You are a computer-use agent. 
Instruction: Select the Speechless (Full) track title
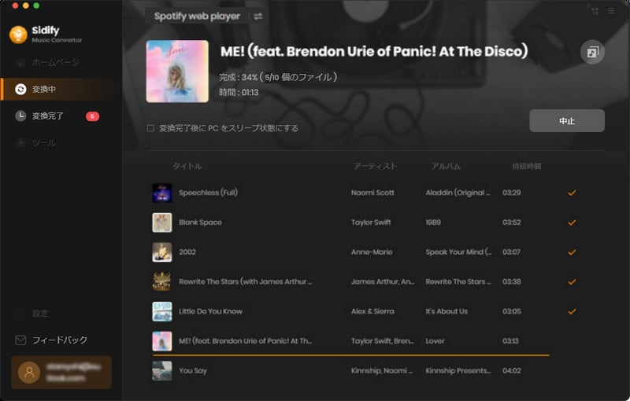208,193
